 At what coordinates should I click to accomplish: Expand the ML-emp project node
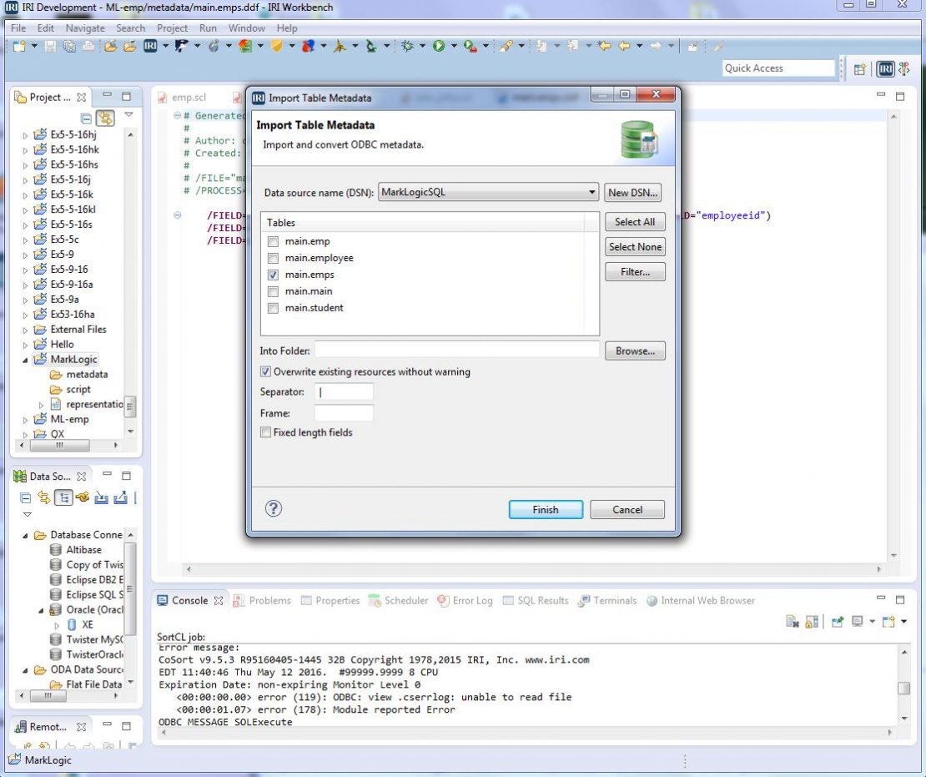coord(25,420)
